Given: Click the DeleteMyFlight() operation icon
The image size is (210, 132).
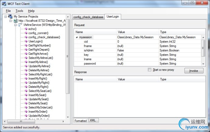Looking at the screenshot, I should (x=26, y=87).
